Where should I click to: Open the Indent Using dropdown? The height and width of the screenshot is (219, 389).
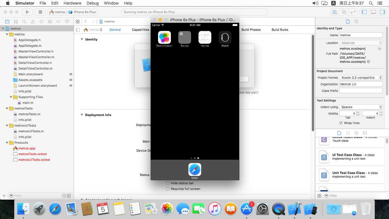[x=361, y=107]
